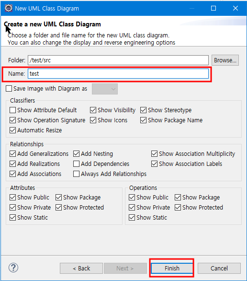This screenshot has width=247, height=281.
Task: Toggle Show Package Name checkbox
Action: 143,120
